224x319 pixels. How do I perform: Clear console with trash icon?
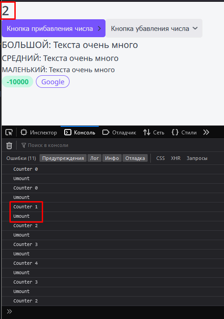click(x=9, y=146)
